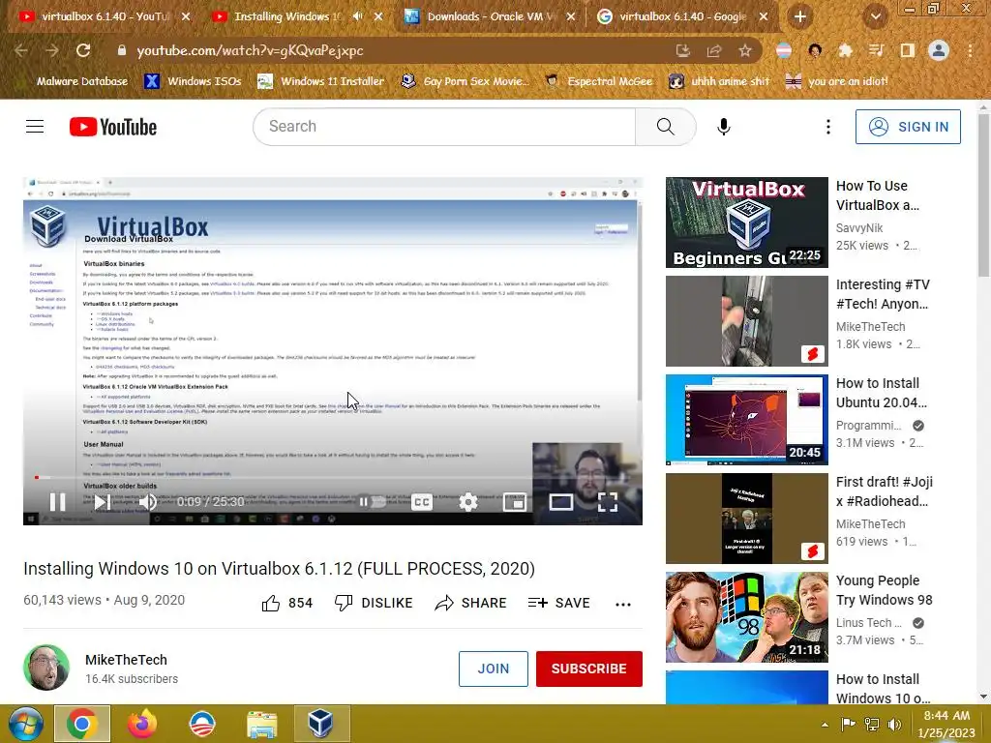991x743 pixels.
Task: Open Young People Try Windows 98 video
Action: point(746,616)
